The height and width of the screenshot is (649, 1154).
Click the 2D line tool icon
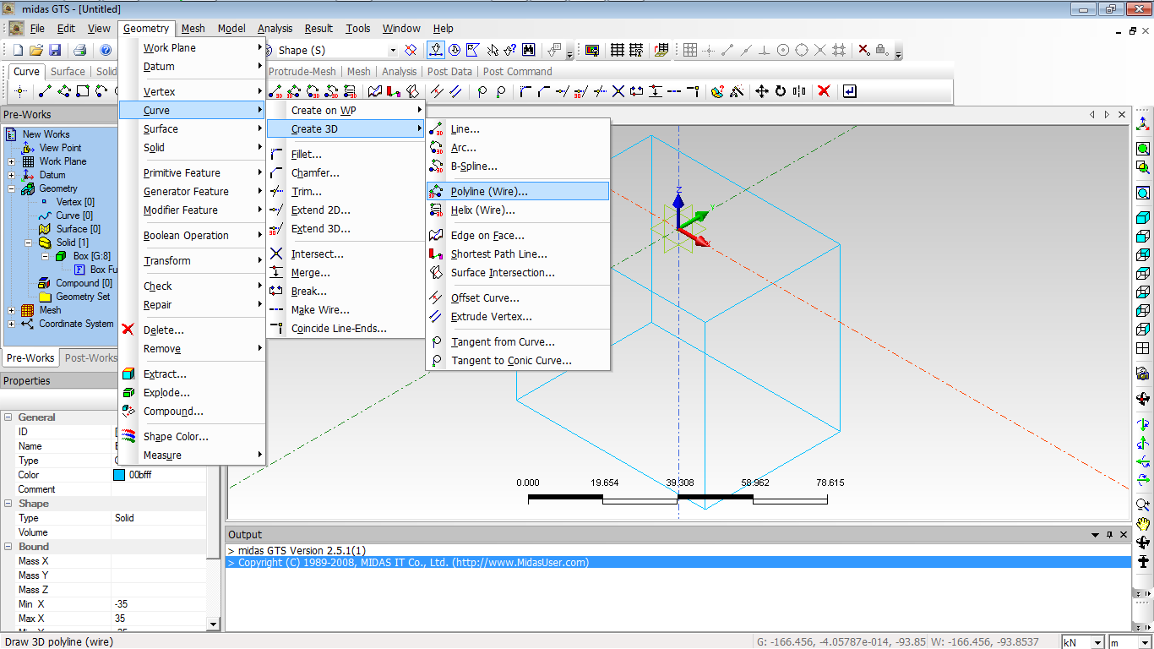(45, 91)
